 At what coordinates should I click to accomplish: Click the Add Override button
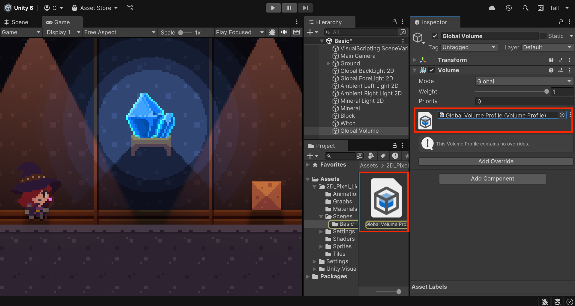pyautogui.click(x=496, y=161)
